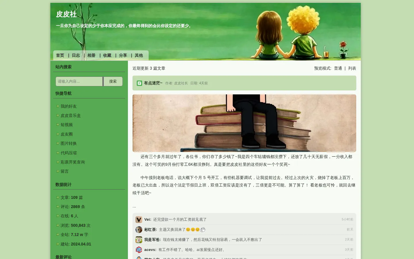Viewport: 414px width, 259px height.
Task: Click the 皮皮社 site title
Action: [x=66, y=14]
